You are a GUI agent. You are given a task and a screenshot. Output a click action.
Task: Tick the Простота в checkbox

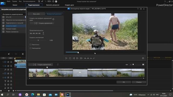(30, 44)
